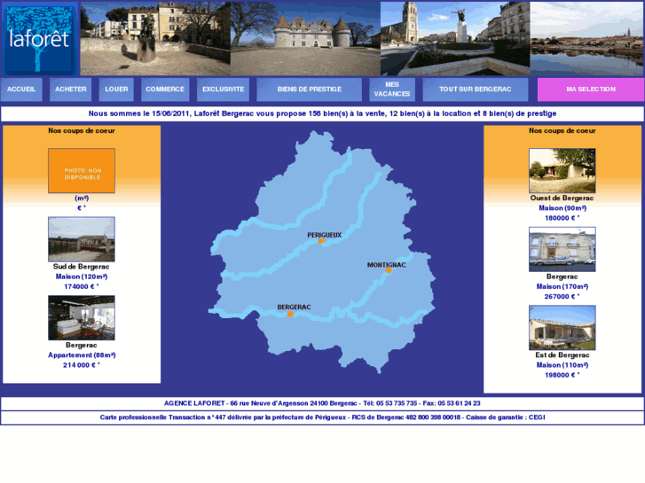Open the pink MA SELECTION button

[x=591, y=90]
